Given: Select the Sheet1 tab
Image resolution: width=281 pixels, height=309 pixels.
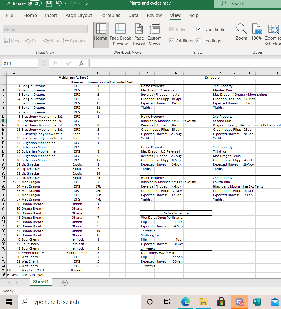Looking at the screenshot, I should click(x=41, y=282).
